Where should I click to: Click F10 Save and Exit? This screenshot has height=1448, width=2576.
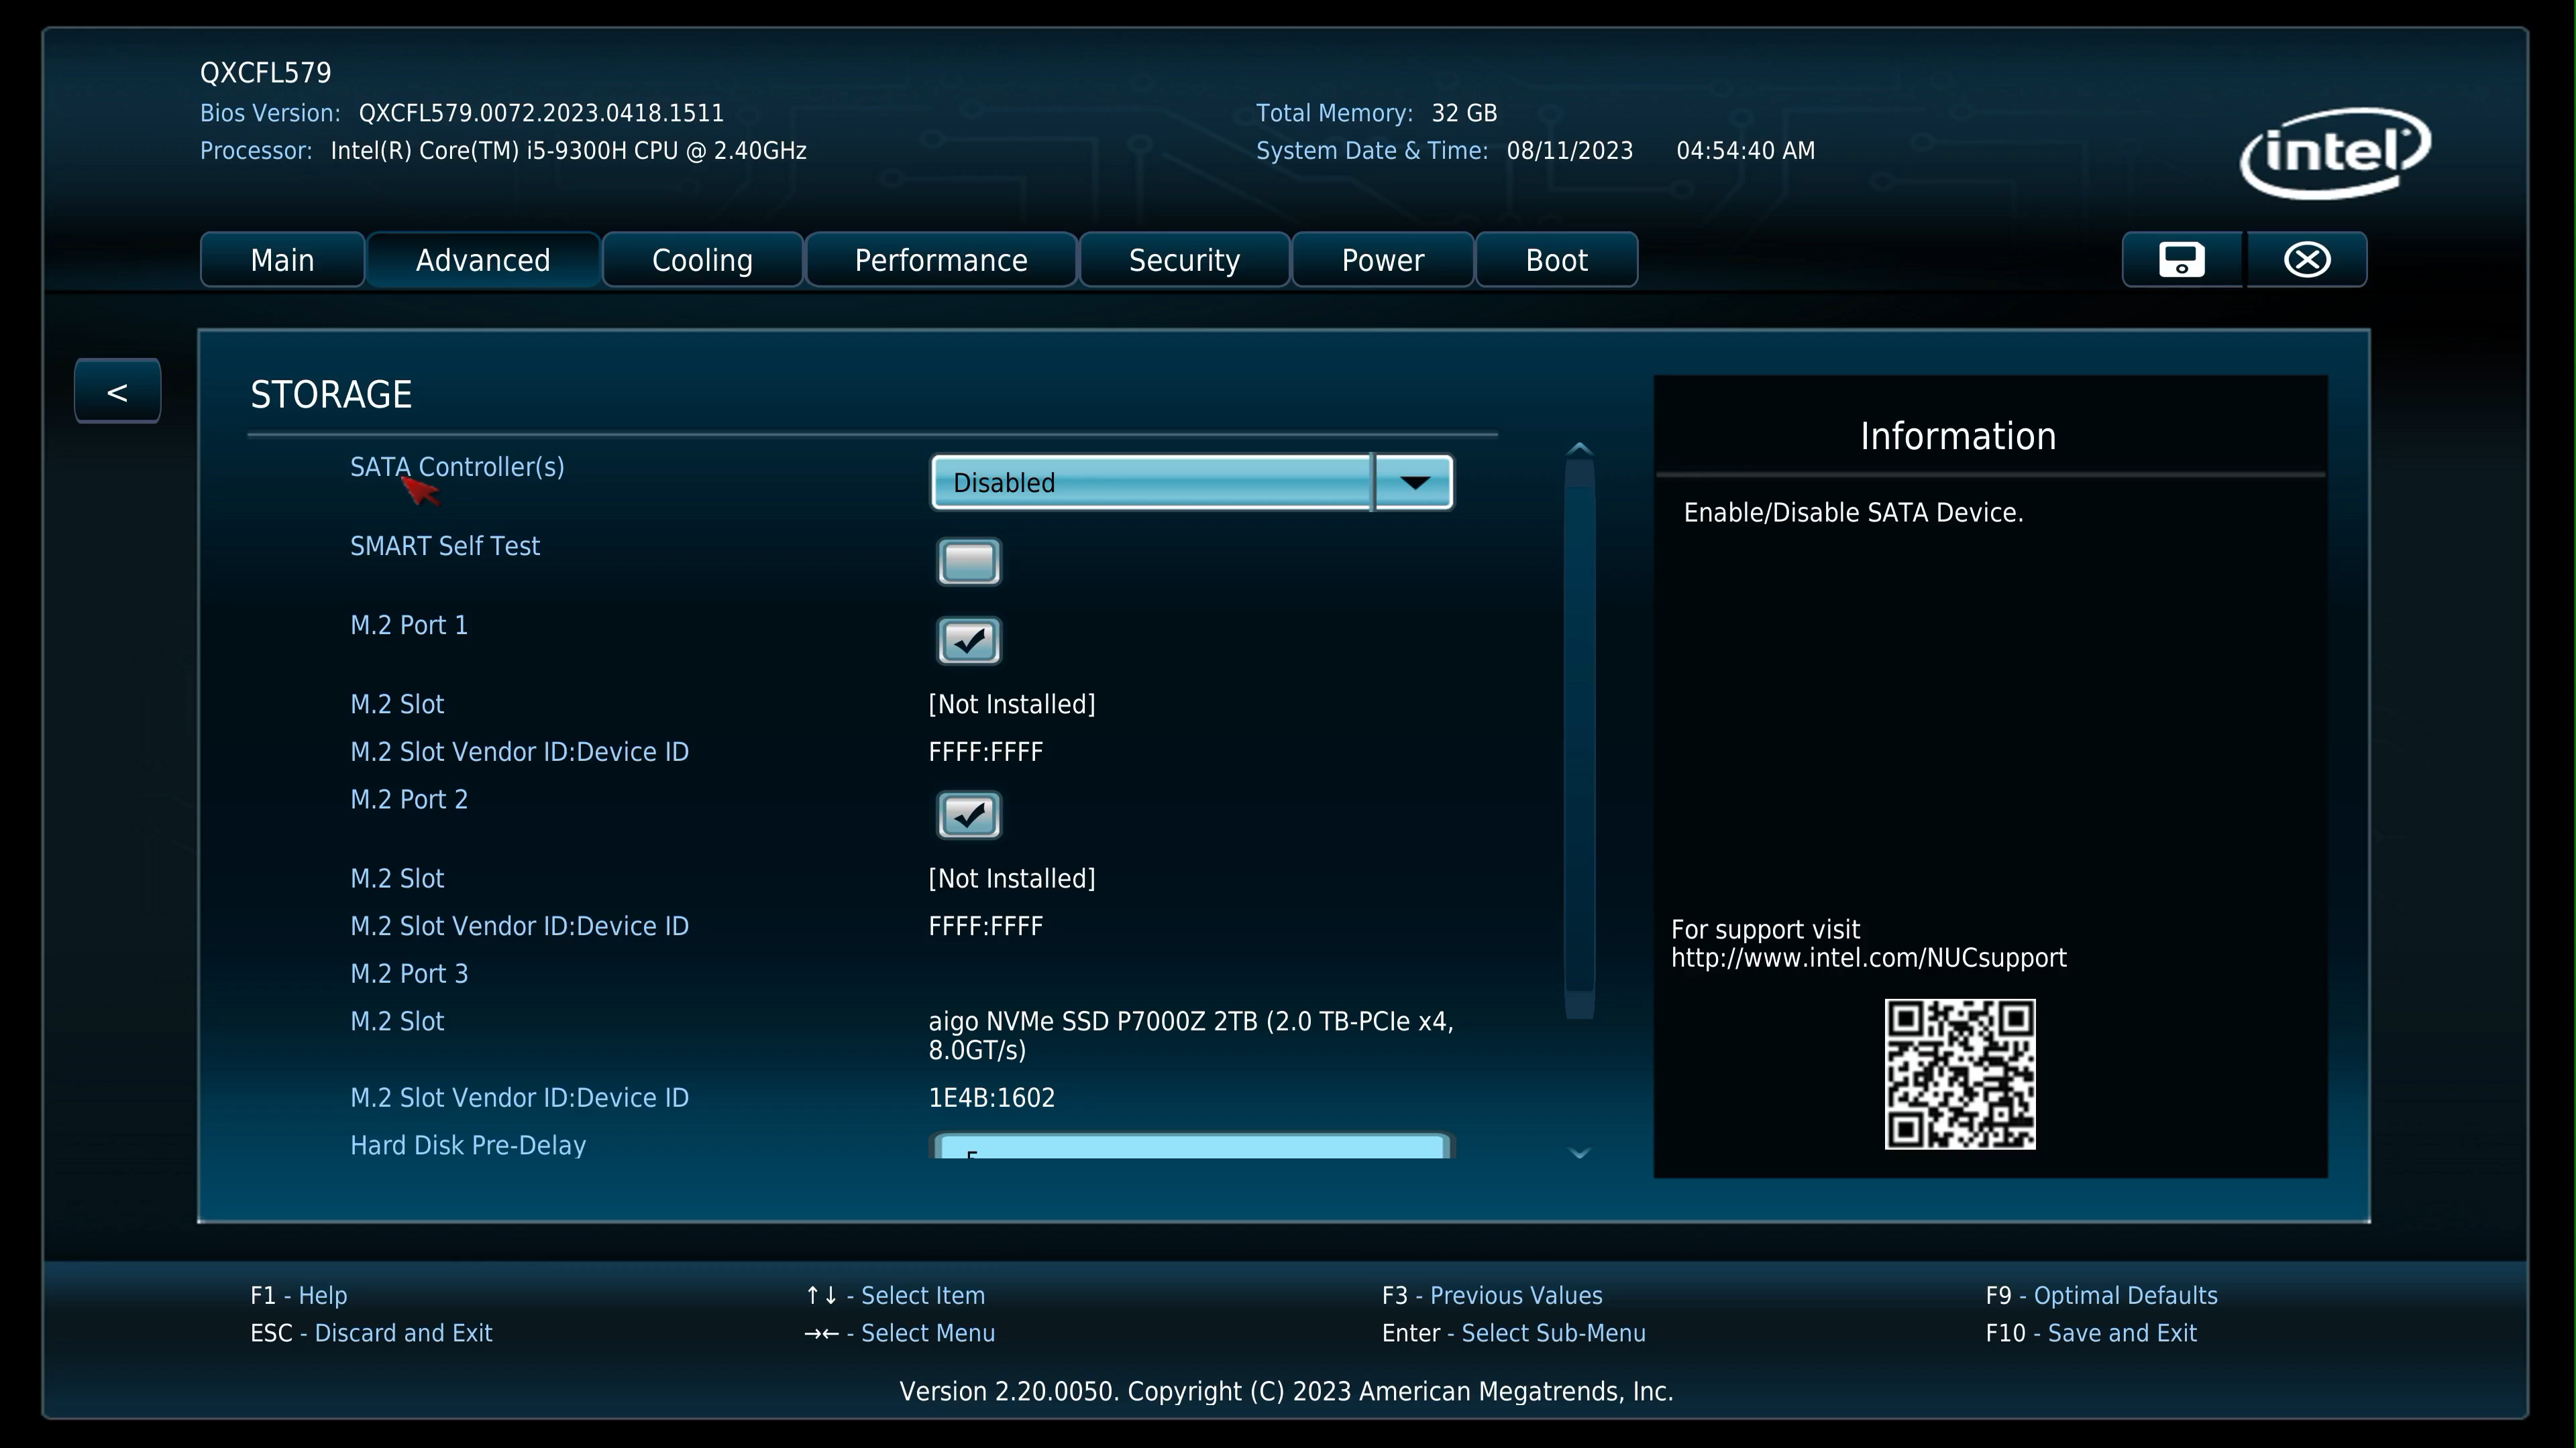click(2091, 1333)
